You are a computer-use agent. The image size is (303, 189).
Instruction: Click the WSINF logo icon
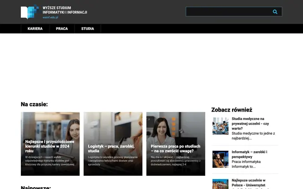click(29, 12)
